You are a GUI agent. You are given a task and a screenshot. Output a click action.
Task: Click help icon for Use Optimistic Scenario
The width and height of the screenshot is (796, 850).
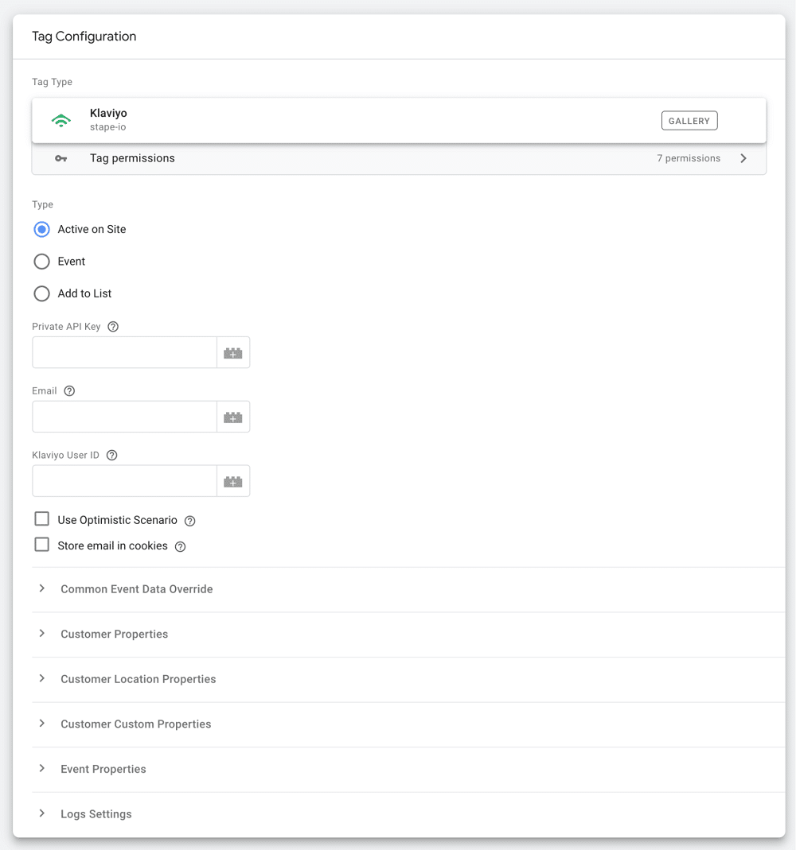(190, 521)
